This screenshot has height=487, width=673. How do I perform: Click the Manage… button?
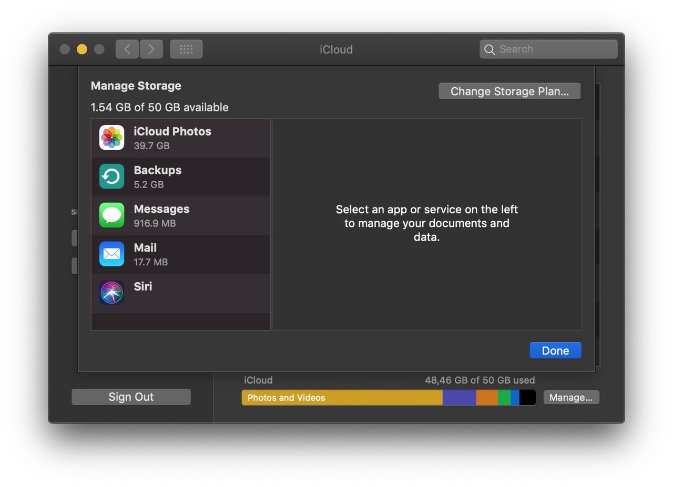[x=571, y=398]
